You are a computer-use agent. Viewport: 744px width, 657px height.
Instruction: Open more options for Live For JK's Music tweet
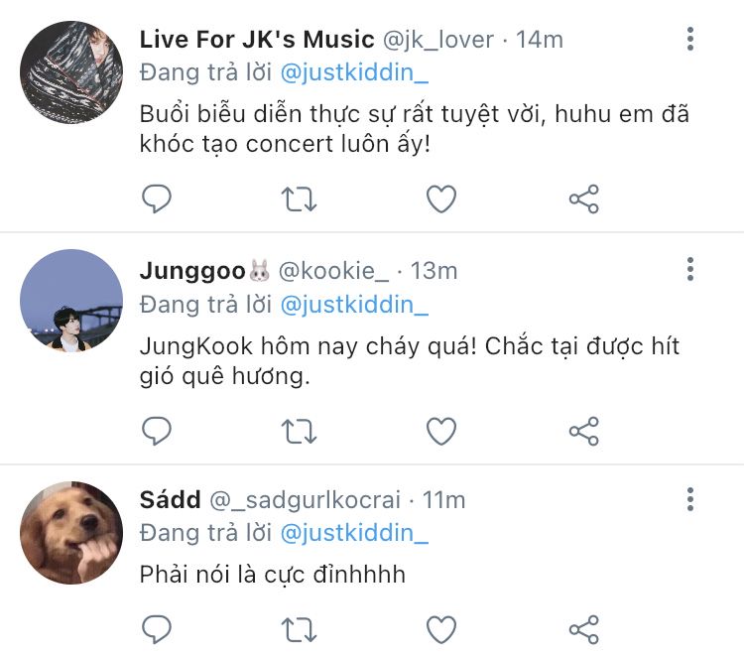coord(690,39)
